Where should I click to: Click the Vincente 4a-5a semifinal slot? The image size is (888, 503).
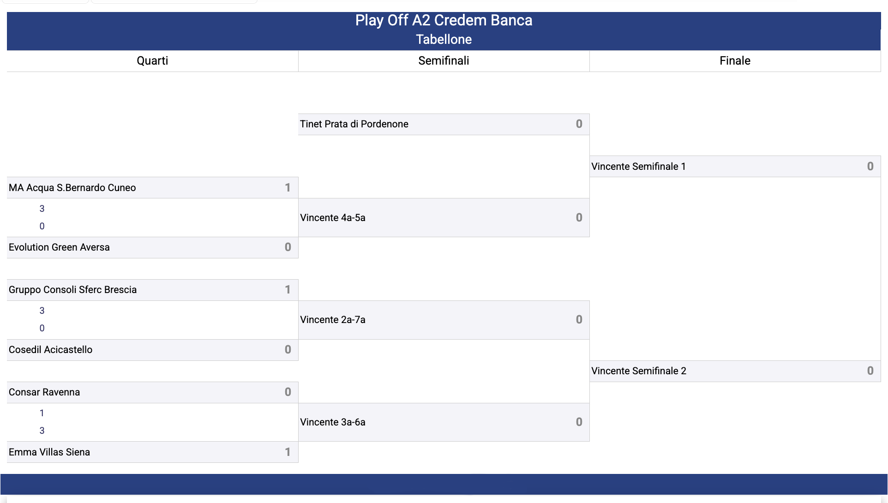pos(444,218)
